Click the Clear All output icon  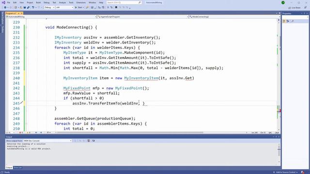tap(89, 141)
